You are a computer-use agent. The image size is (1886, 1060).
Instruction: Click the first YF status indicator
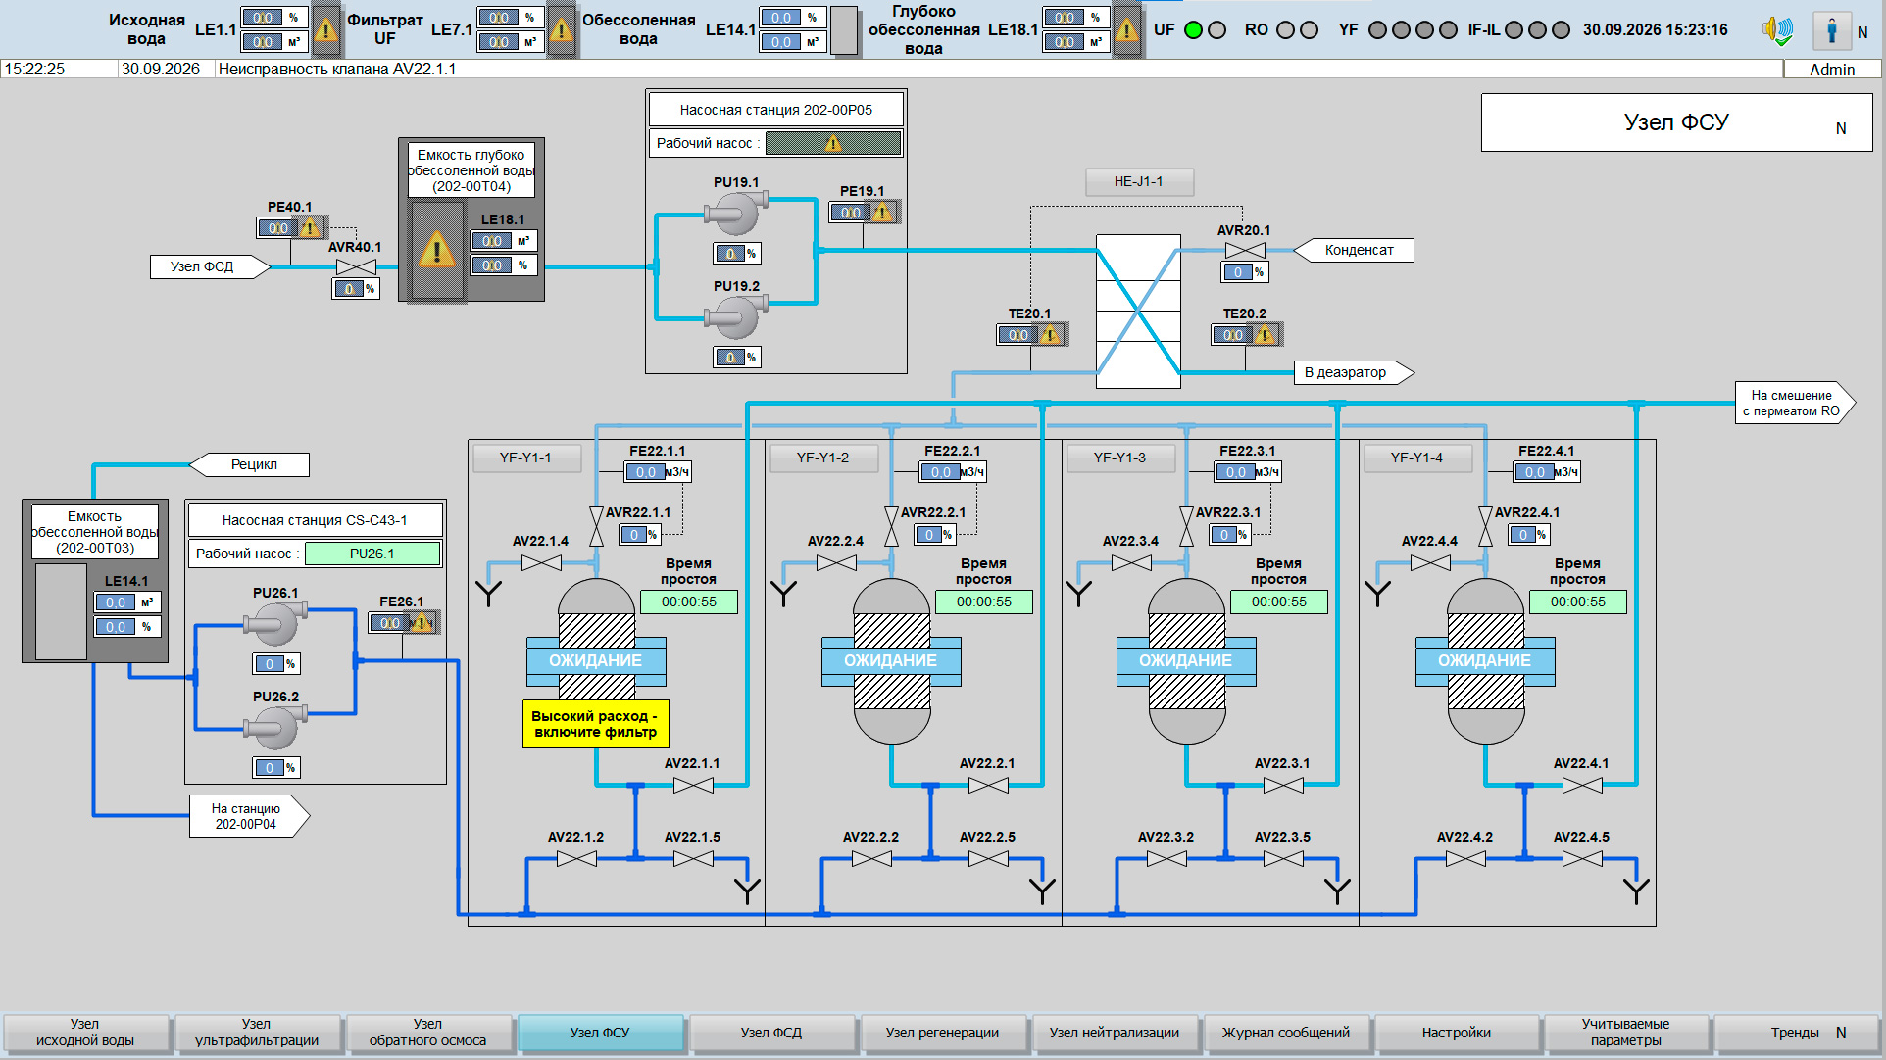1377,29
